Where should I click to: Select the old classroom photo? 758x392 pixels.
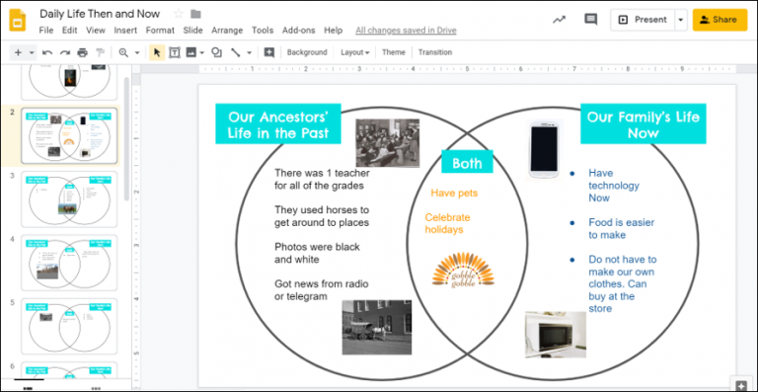pos(388,143)
